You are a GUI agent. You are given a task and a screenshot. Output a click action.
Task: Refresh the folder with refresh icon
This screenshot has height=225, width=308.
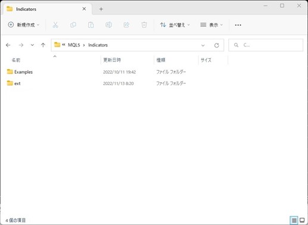coord(217,45)
